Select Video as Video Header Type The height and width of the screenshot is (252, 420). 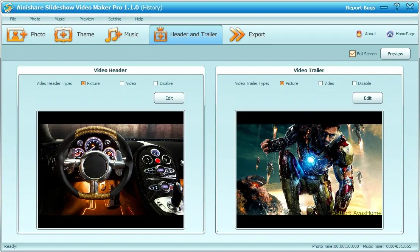(x=122, y=83)
